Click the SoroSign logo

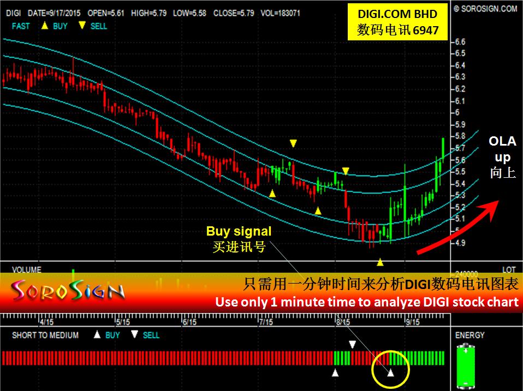tap(68, 291)
